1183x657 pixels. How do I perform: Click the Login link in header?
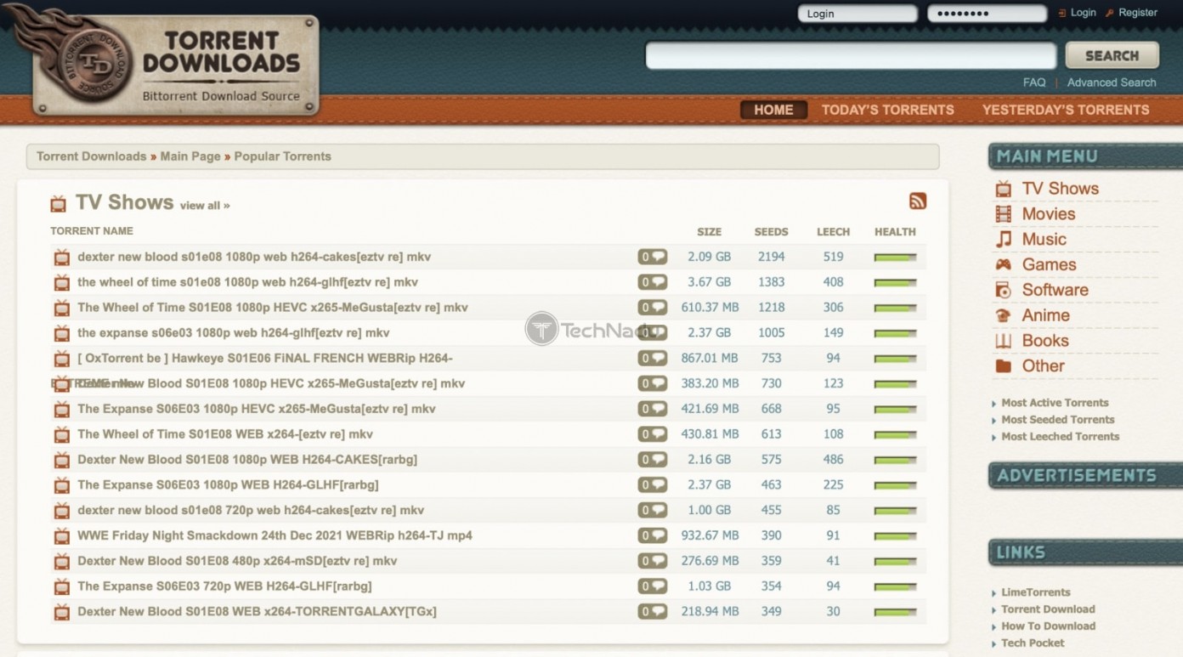point(1083,13)
